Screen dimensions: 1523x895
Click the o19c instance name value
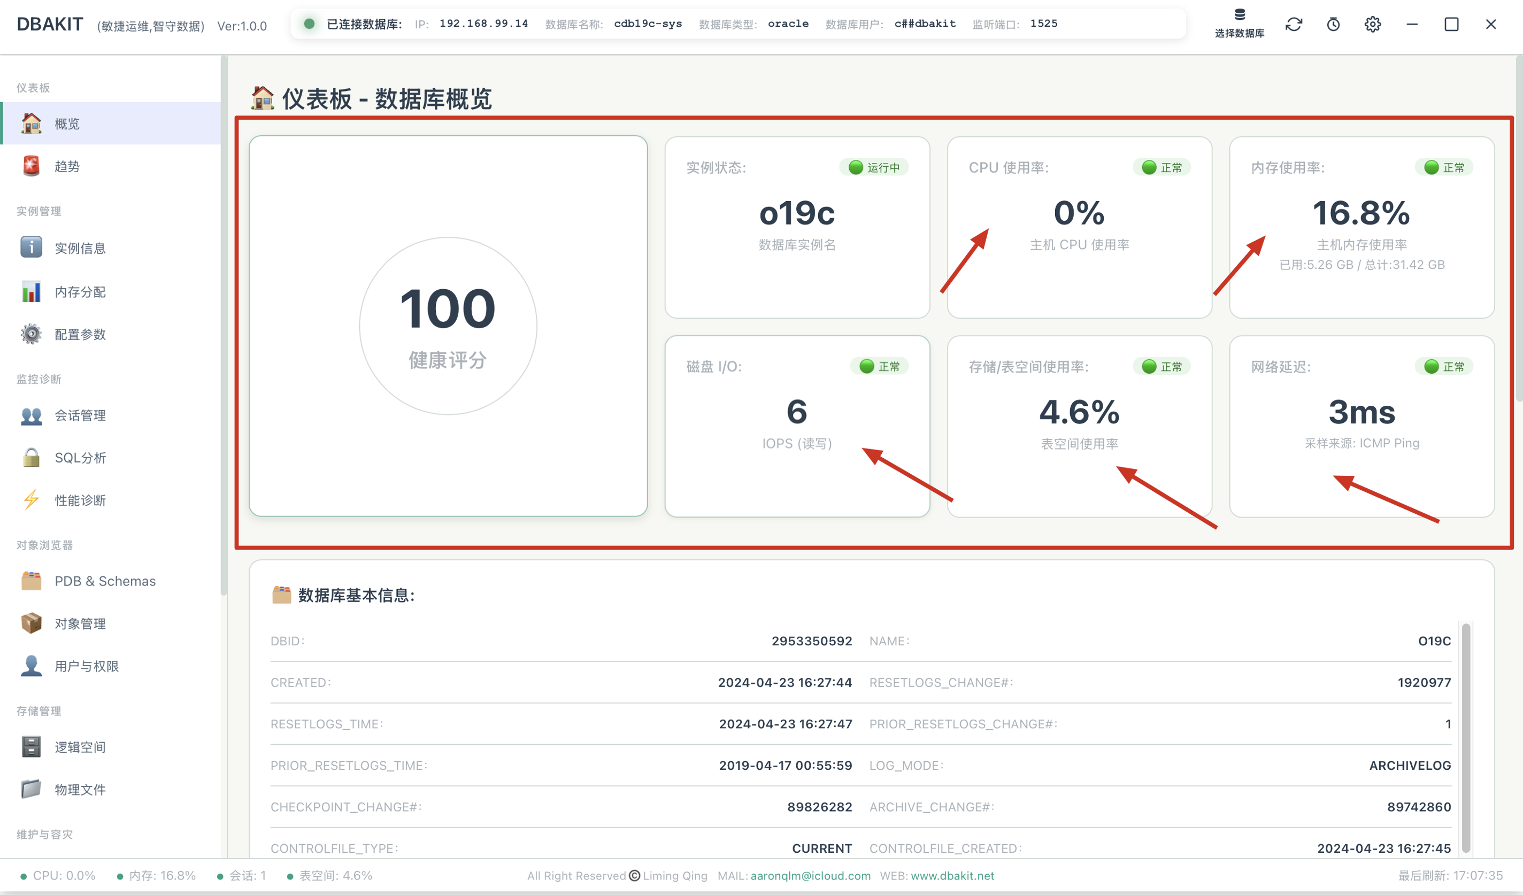click(797, 213)
